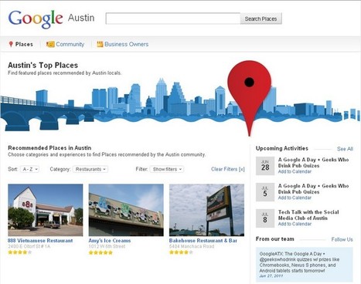Click the Upcoming Activities heading
Screen dimensions: 361x284
click(282, 148)
